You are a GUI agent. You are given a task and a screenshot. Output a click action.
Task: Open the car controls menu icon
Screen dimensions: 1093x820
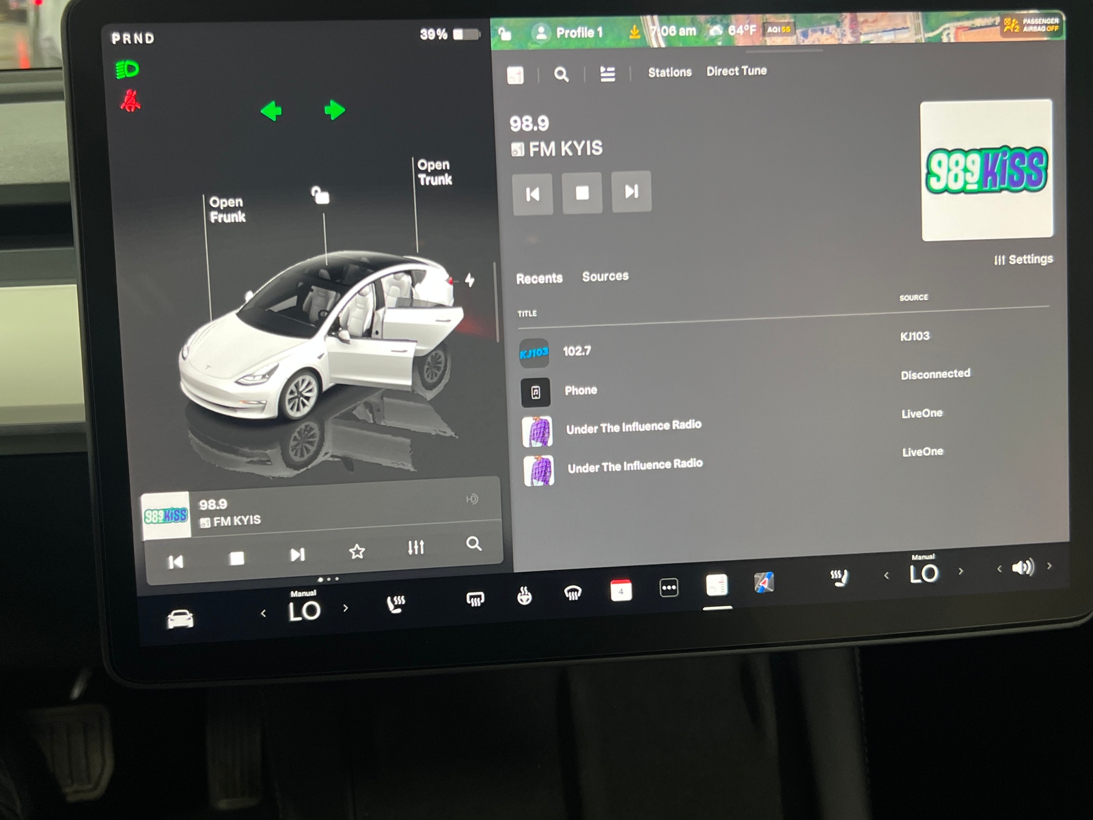(x=180, y=618)
